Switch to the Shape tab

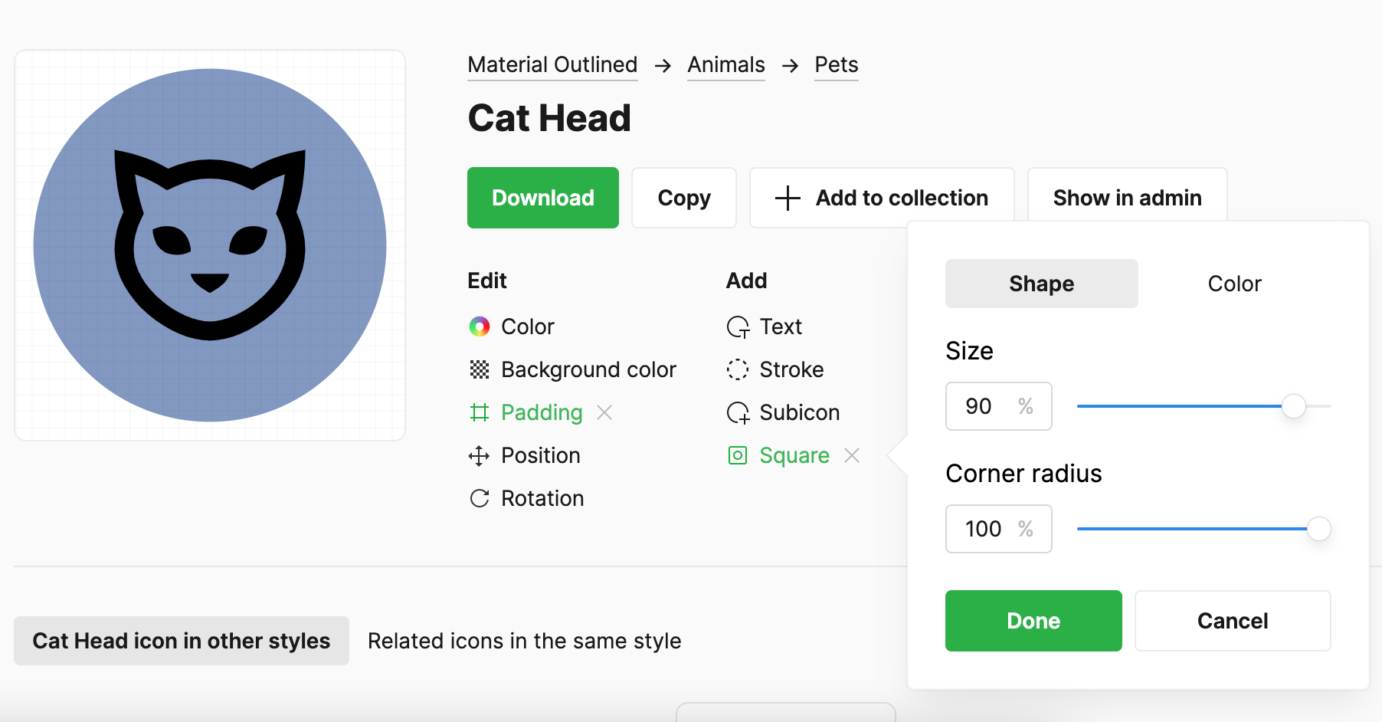[x=1041, y=283]
